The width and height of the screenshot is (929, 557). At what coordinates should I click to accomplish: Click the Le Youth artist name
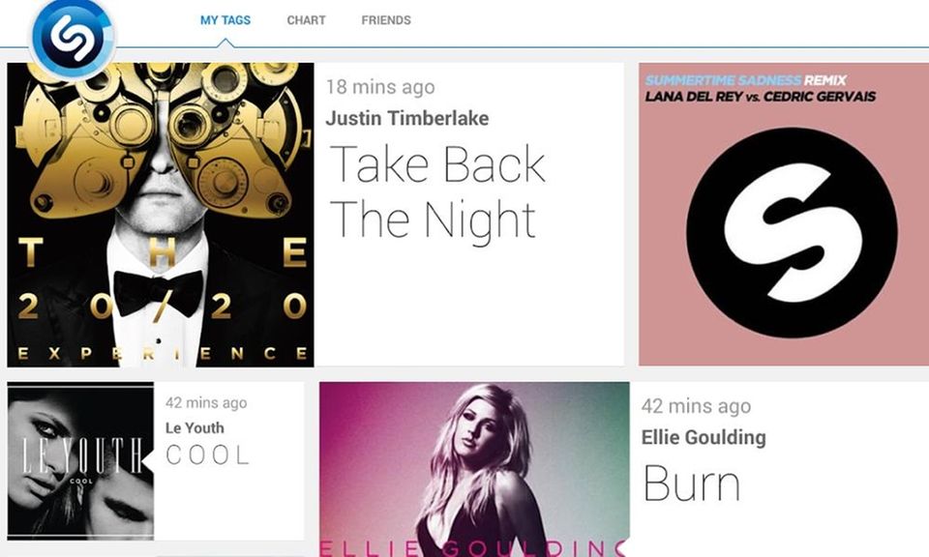pos(195,428)
